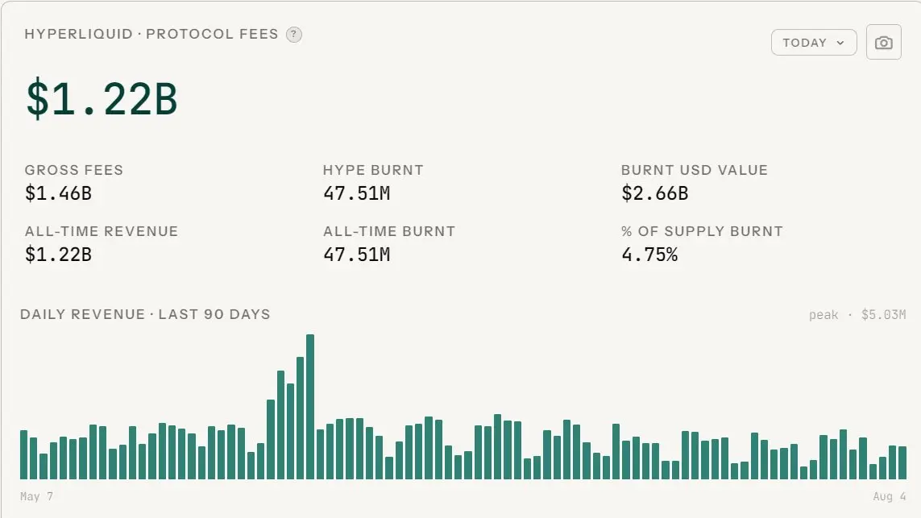
Task: Click the HYPE BURNT label
Action: pyautogui.click(x=373, y=170)
